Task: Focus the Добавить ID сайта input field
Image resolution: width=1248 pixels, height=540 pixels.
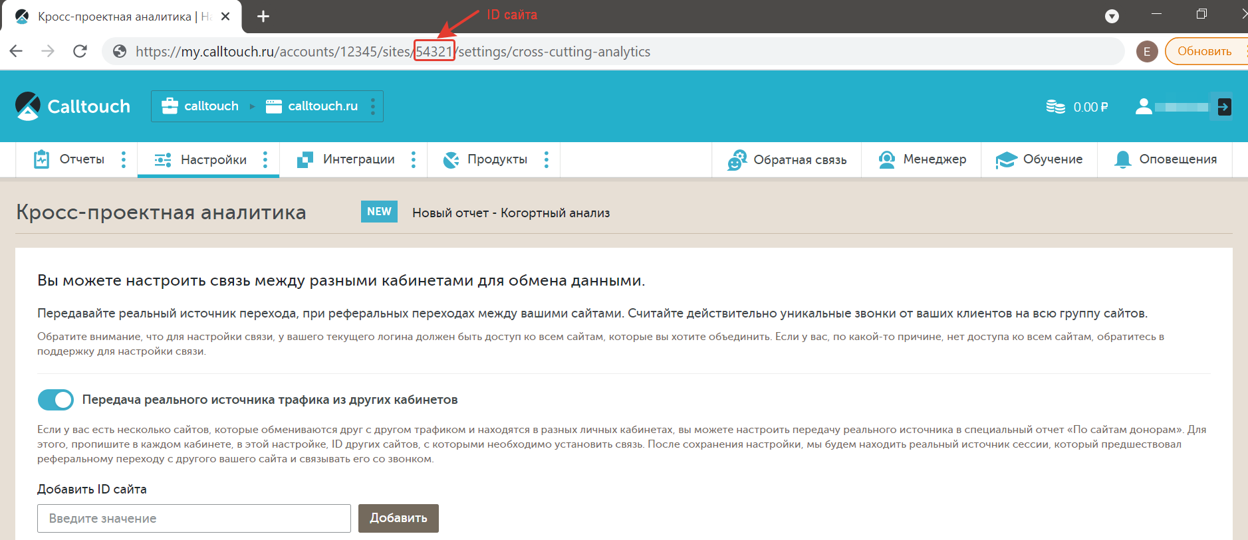Action: pos(194,518)
